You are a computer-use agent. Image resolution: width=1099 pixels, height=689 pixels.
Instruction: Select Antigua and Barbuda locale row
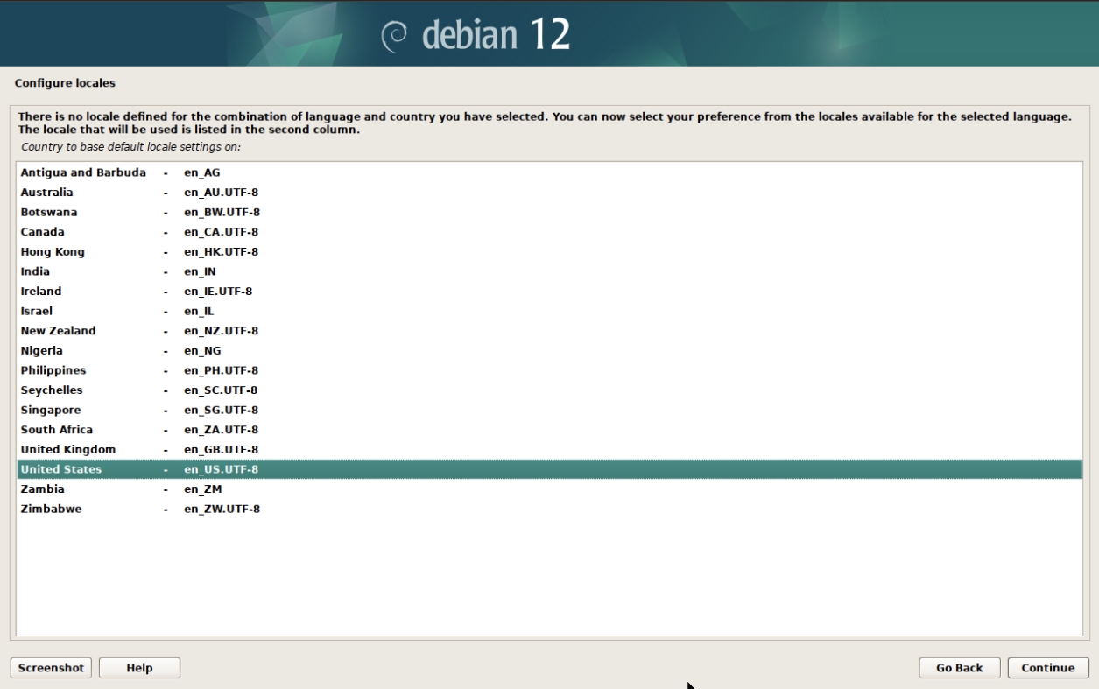tap(549, 172)
